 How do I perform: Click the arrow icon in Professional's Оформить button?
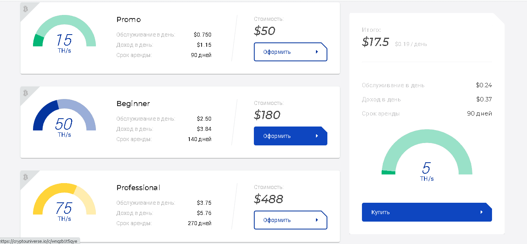(317, 220)
